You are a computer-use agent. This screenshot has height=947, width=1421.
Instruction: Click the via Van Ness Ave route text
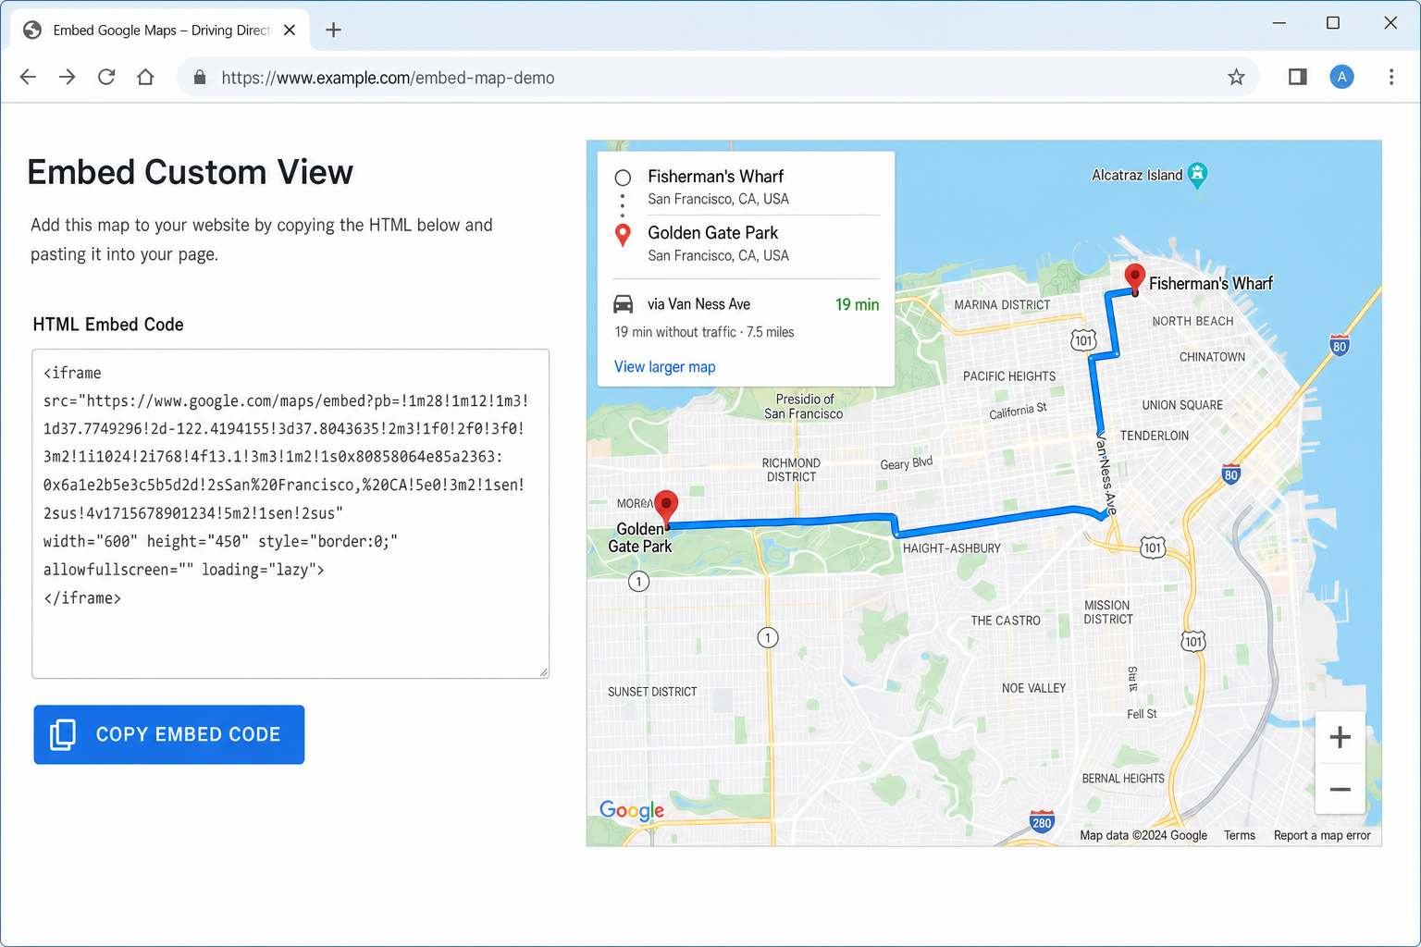pyautogui.click(x=698, y=304)
